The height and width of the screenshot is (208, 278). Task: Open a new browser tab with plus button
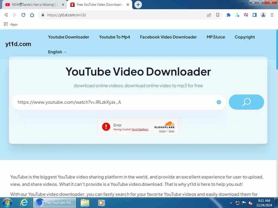tap(138, 5)
